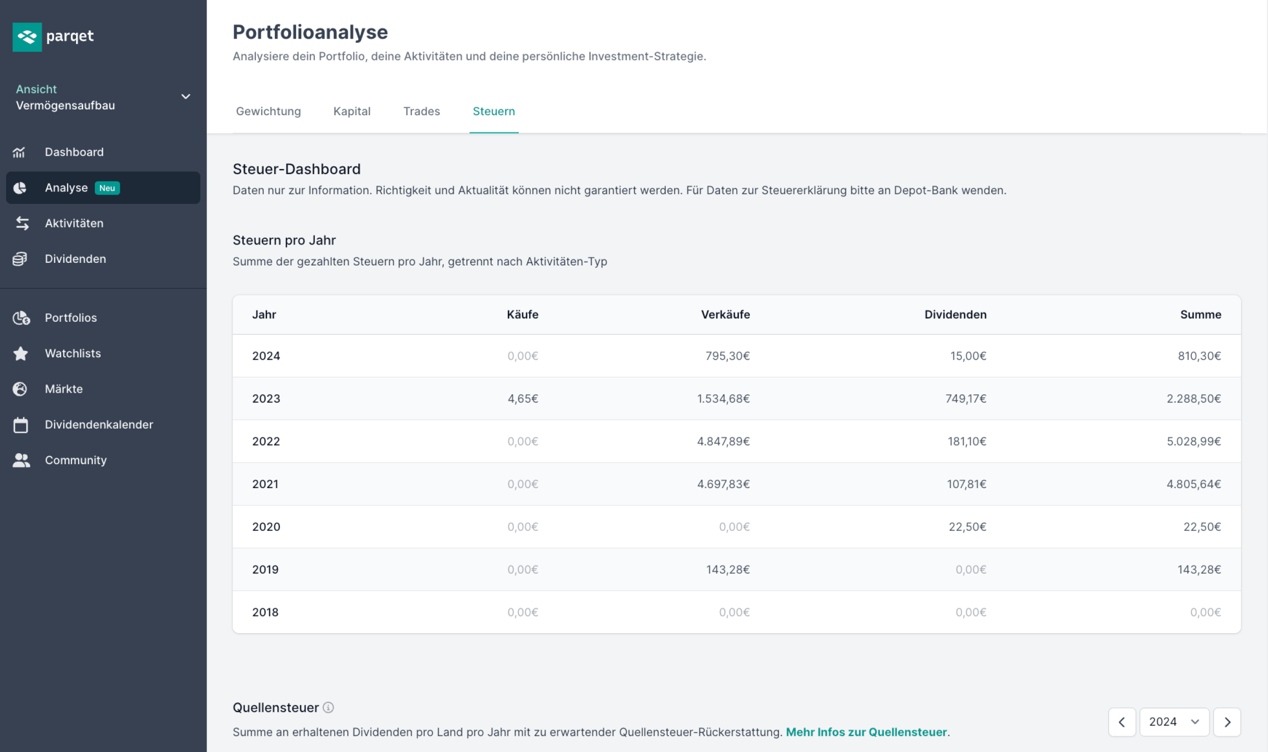
Task: Click the Portfolioanalyse page title
Action: pos(310,32)
